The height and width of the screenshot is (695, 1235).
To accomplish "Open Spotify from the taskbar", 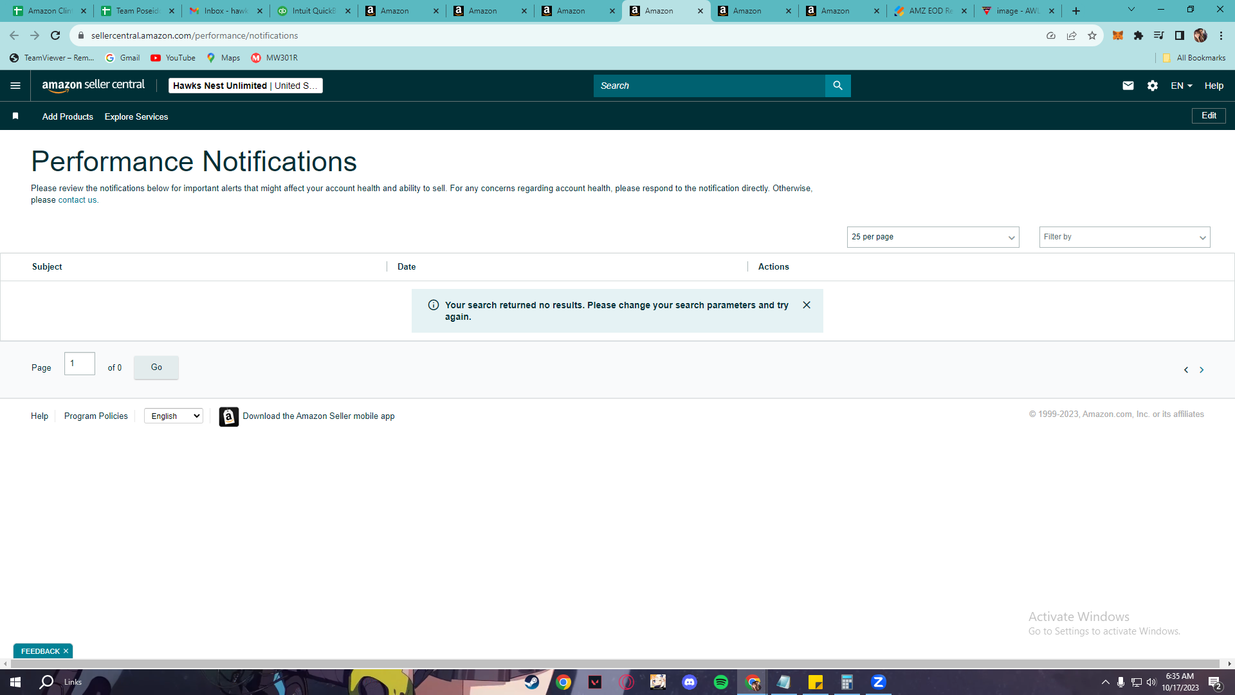I will [x=721, y=682].
